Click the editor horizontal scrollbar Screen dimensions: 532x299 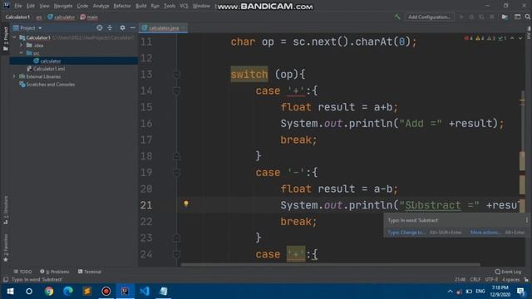click(x=330, y=264)
